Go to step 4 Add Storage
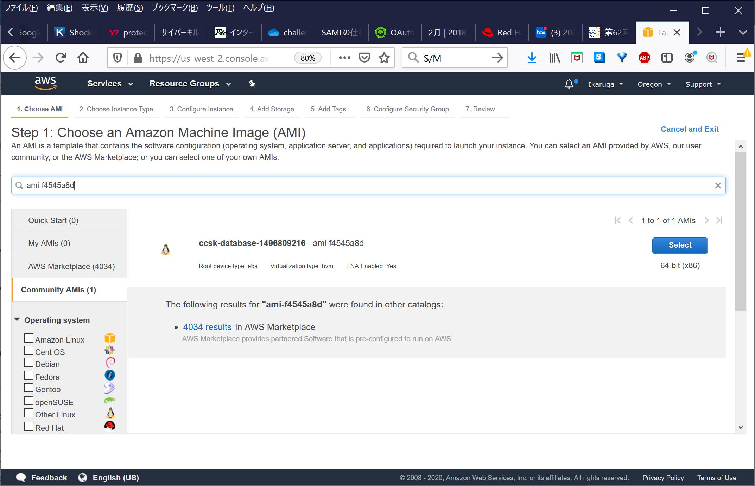This screenshot has width=755, height=486. point(272,109)
